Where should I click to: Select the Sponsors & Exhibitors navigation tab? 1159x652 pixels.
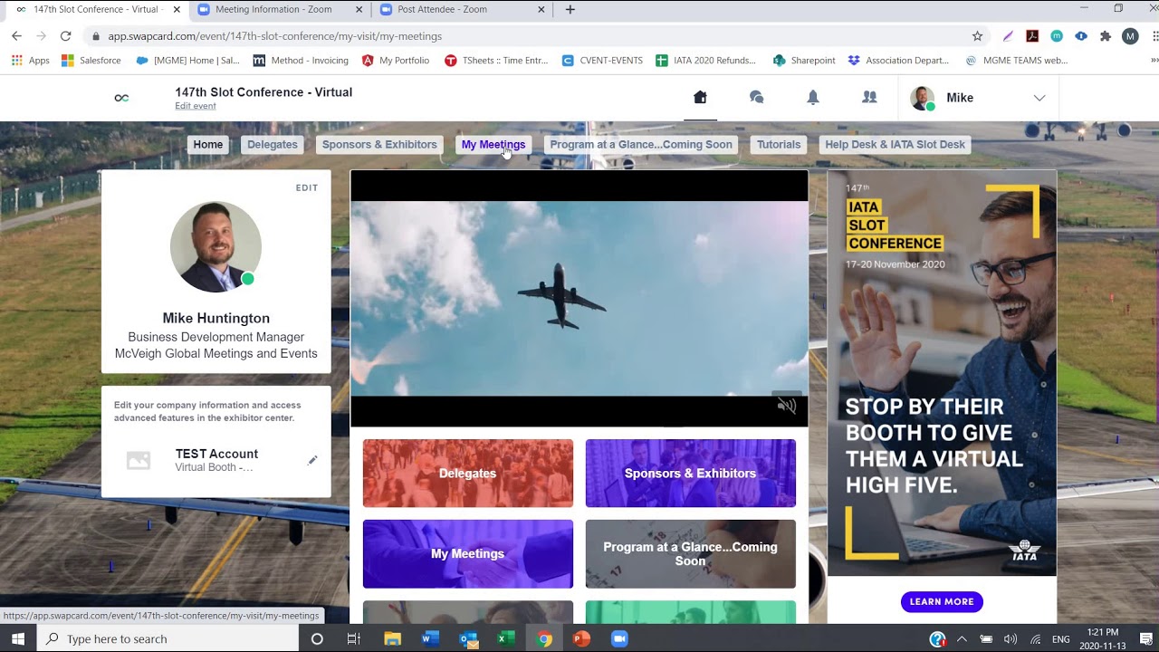tap(379, 145)
